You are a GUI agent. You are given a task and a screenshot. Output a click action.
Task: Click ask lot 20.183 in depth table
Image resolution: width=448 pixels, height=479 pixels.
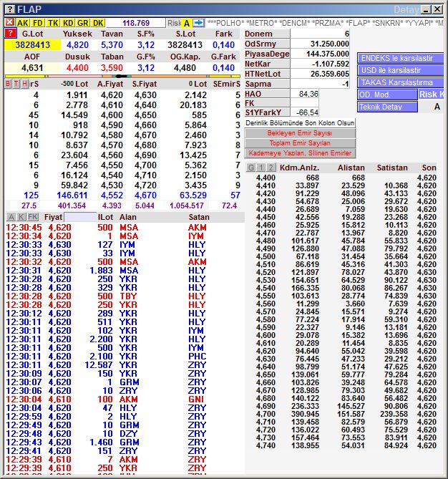(193, 105)
